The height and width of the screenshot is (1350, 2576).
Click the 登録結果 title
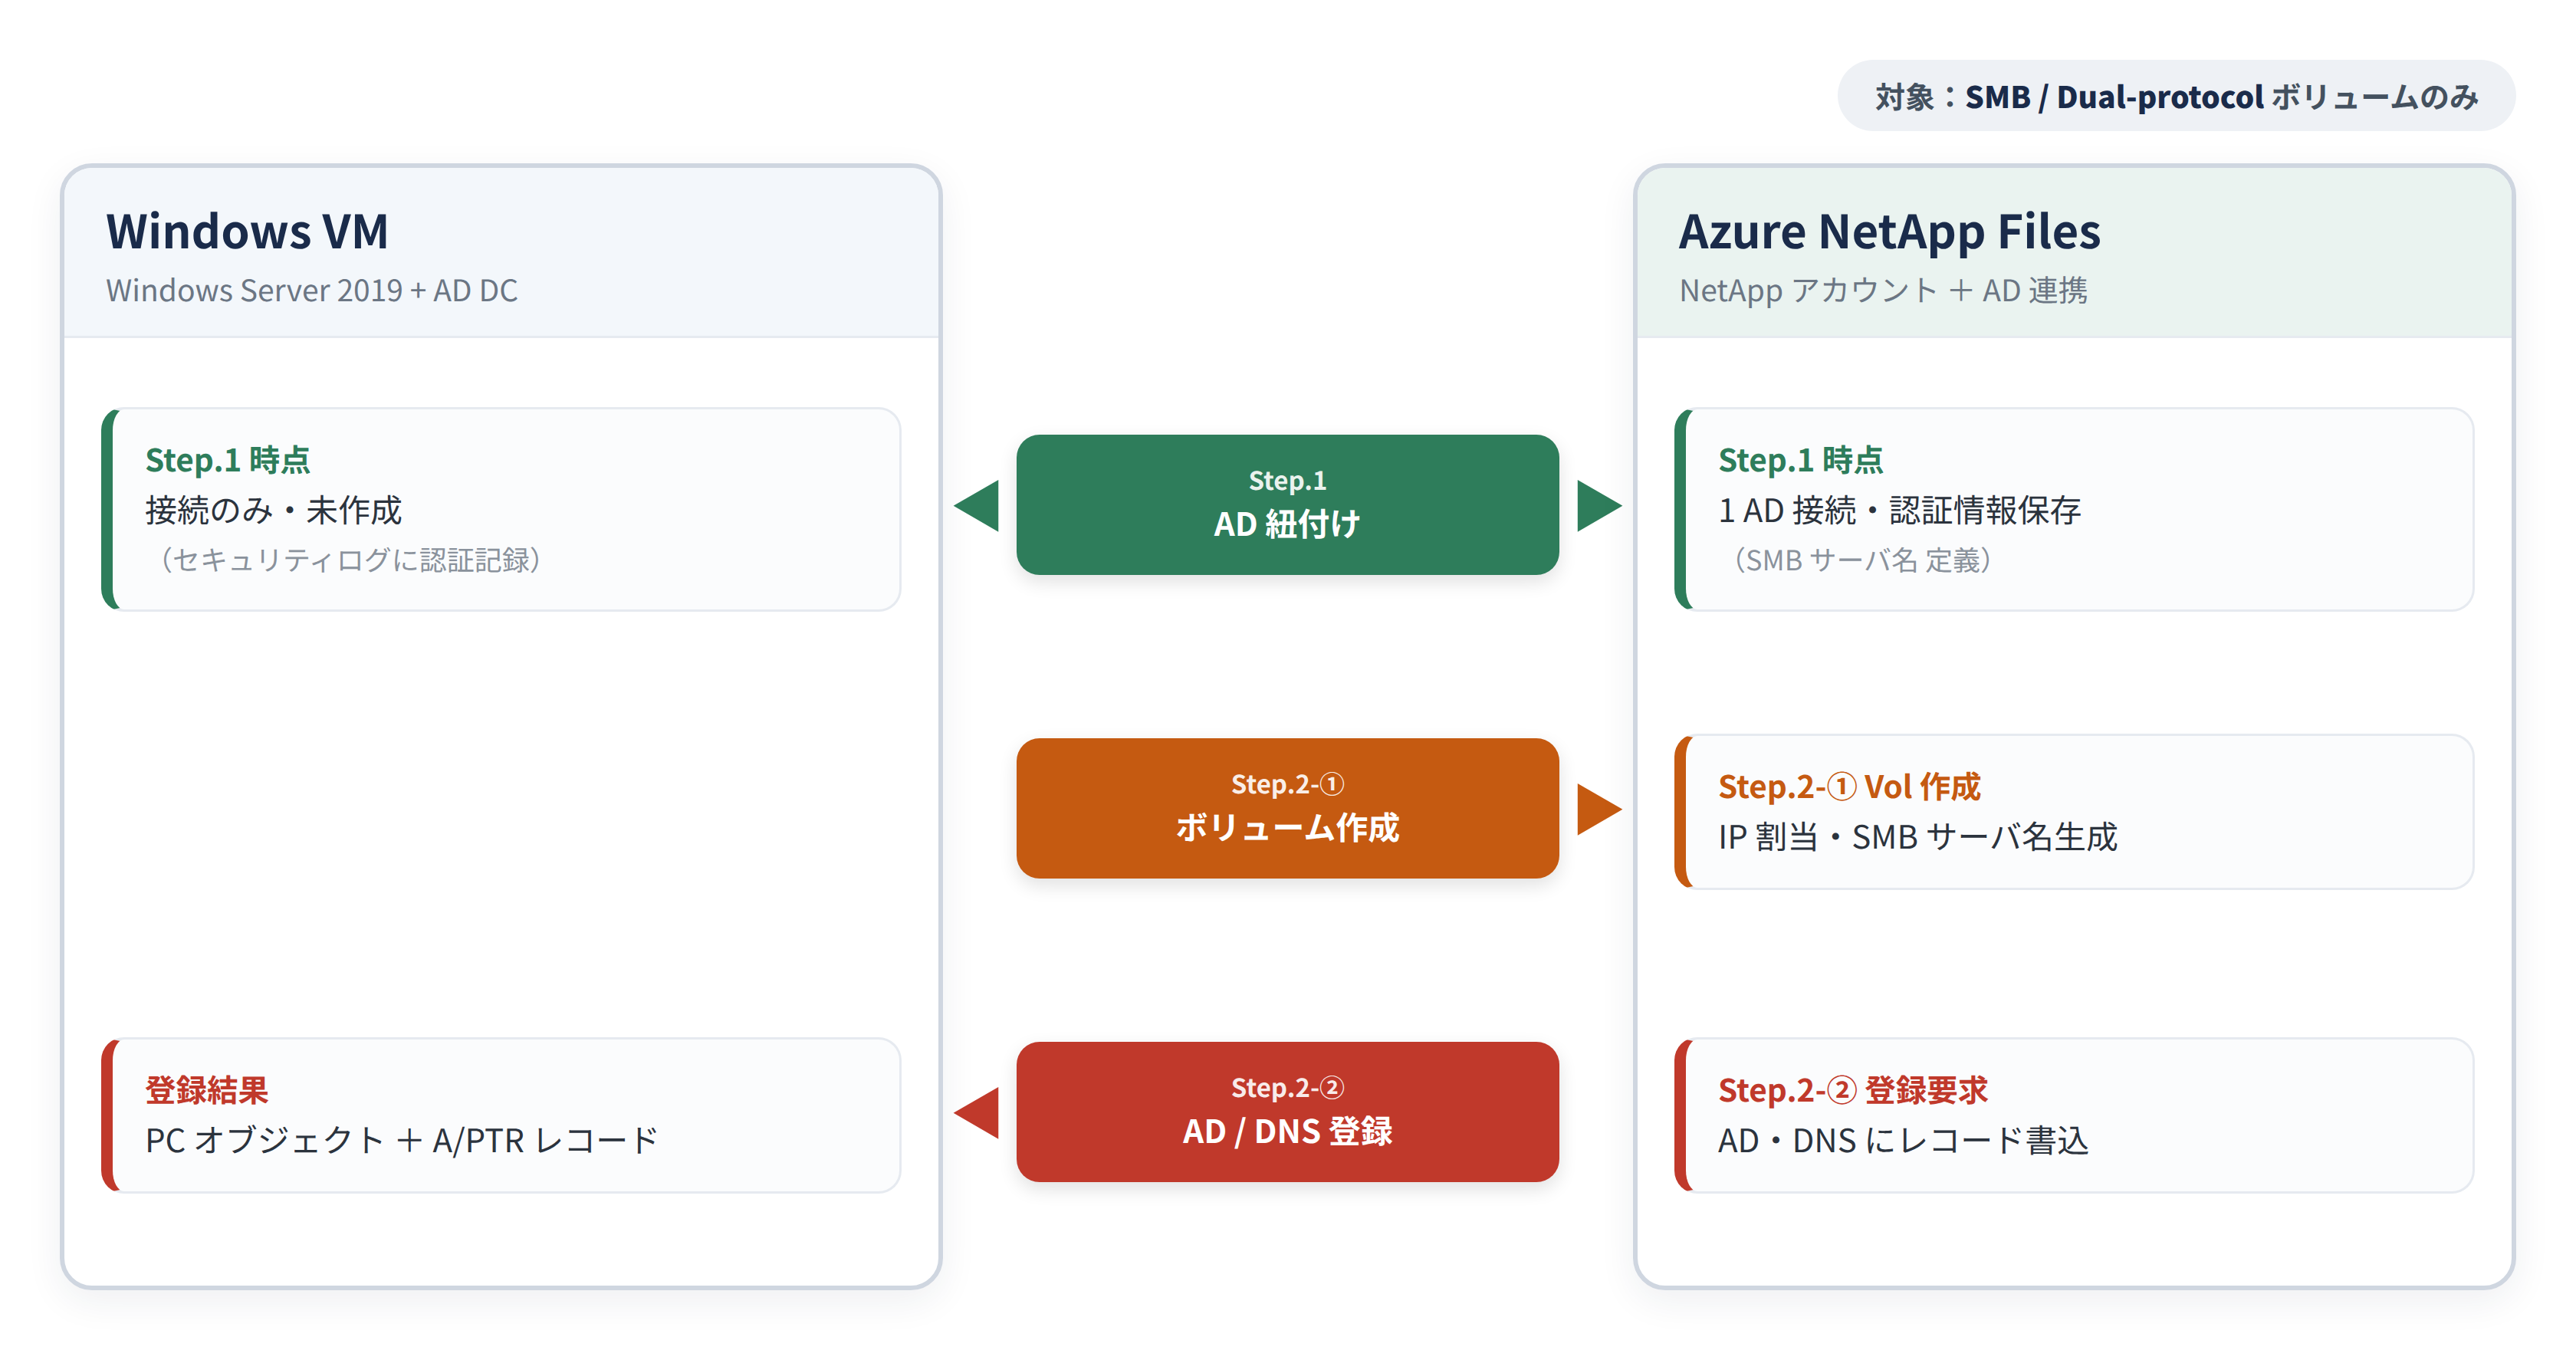(x=207, y=1090)
